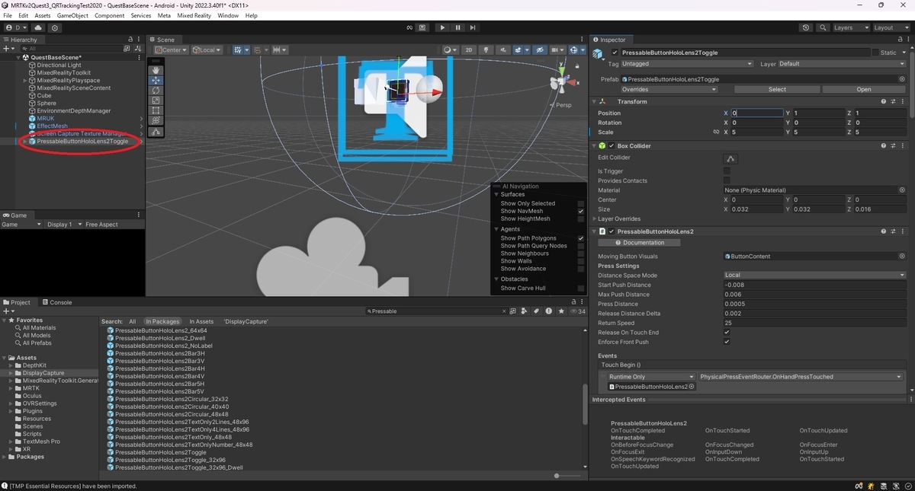Click the Pause button in the top toolbar

click(x=457, y=27)
